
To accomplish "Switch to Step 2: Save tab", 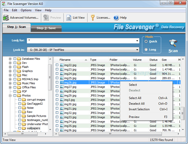I will 46,28.
